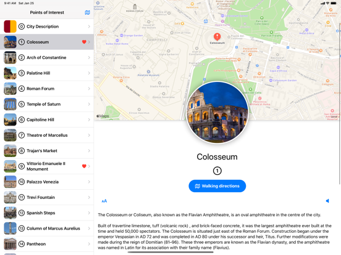The width and height of the screenshot is (341, 255).
Task: Open Theatre of Marcellus entry
Action: click(47, 135)
